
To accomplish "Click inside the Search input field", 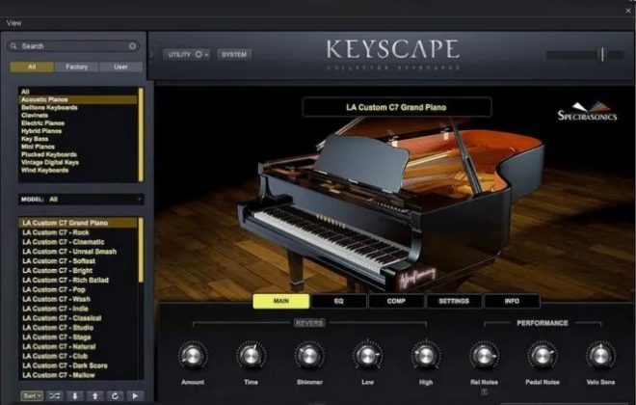I will pos(73,46).
